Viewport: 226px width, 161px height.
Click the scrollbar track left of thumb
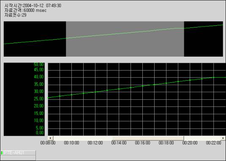point(83,138)
